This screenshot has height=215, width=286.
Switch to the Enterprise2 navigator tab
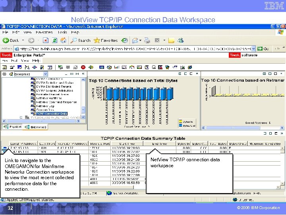click(x=36, y=127)
